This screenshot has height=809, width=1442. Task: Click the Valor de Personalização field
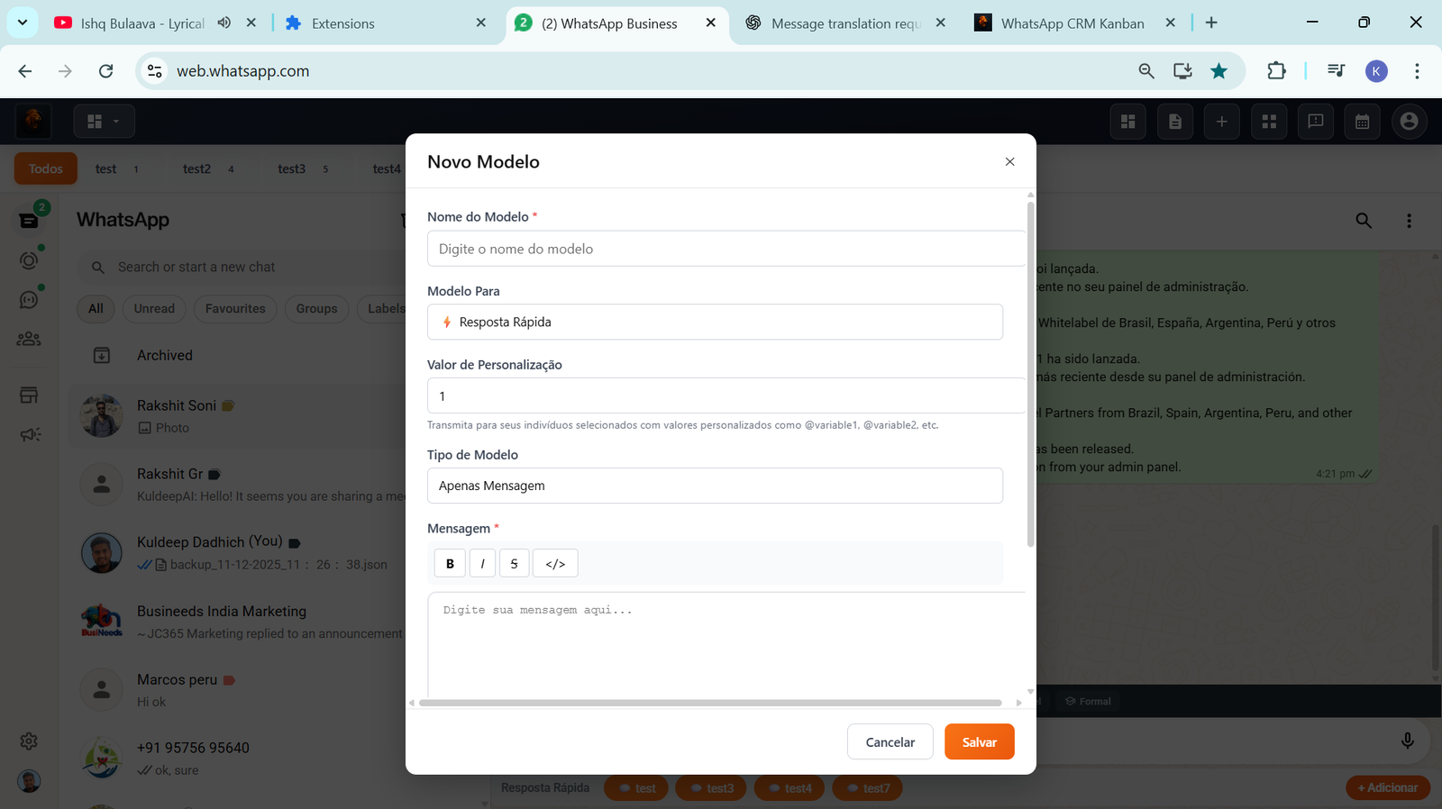[x=726, y=395]
